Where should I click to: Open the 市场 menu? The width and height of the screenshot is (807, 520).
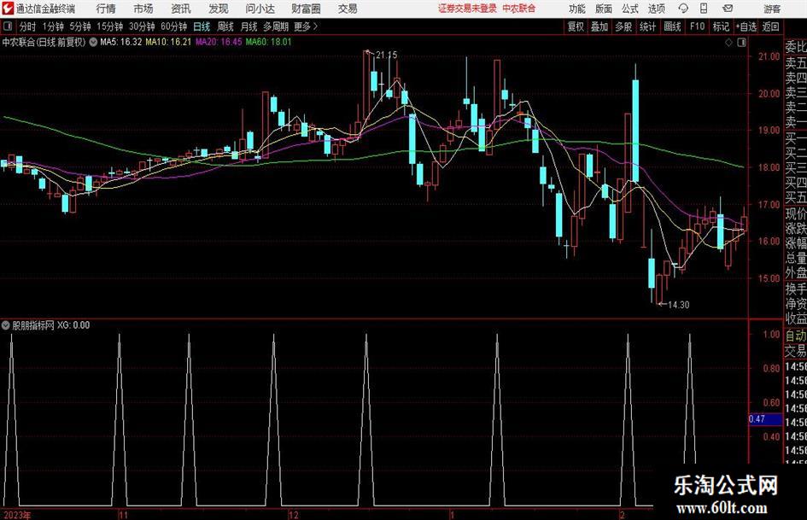tap(143, 9)
